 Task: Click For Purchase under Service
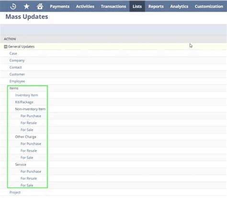(x=31, y=172)
